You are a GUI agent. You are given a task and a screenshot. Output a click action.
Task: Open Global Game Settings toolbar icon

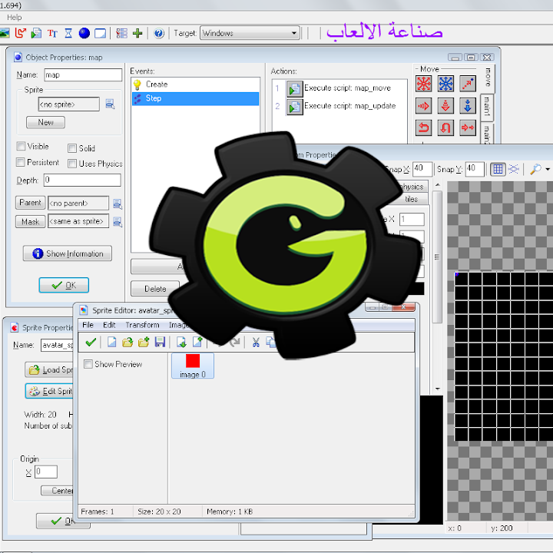(121, 33)
